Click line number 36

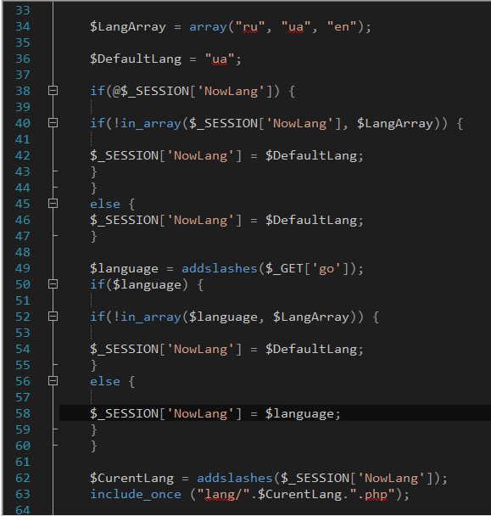pyautogui.click(x=23, y=59)
